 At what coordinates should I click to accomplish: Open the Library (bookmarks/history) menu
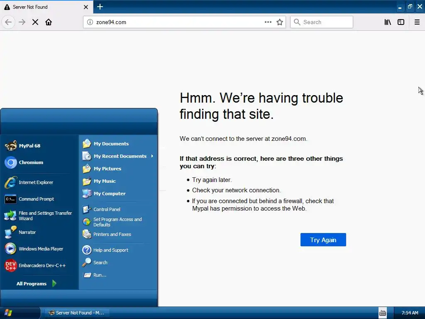(x=388, y=22)
